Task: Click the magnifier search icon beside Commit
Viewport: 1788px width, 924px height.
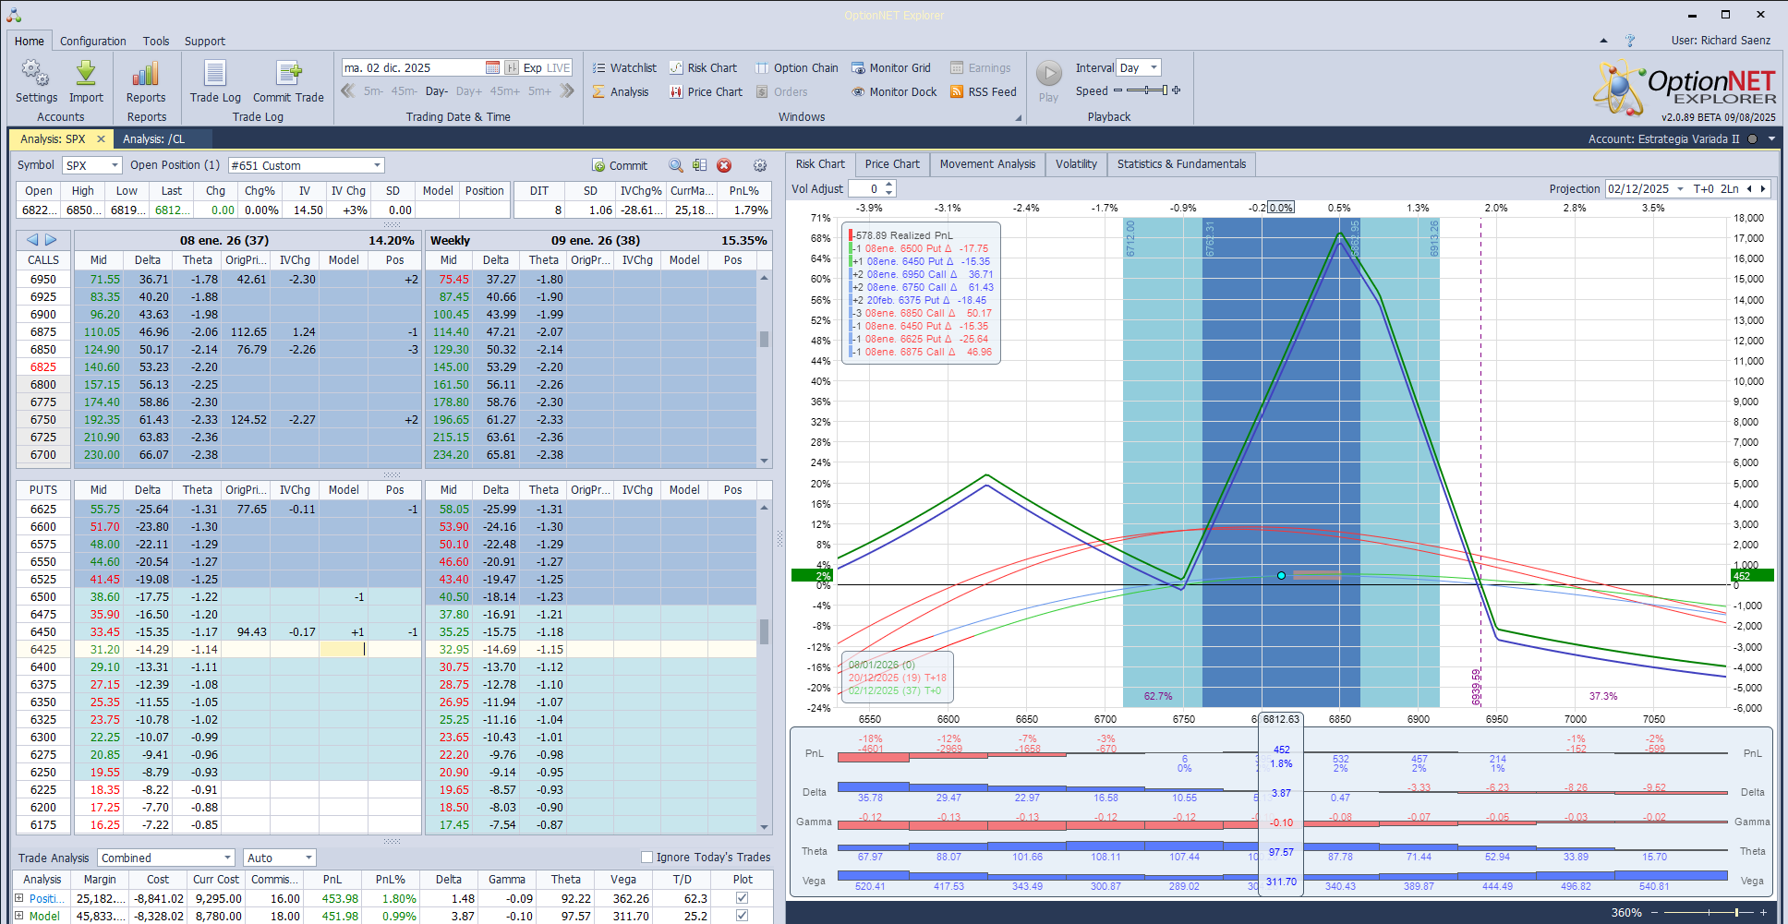Action: click(x=676, y=165)
